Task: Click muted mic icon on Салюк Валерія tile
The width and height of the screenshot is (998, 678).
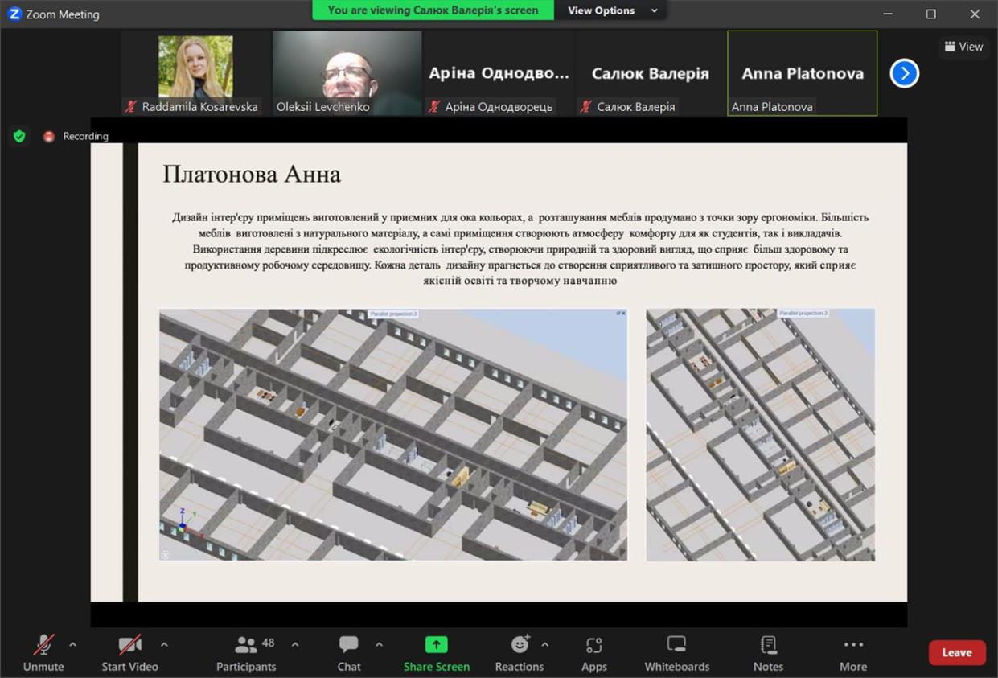Action: 585,106
